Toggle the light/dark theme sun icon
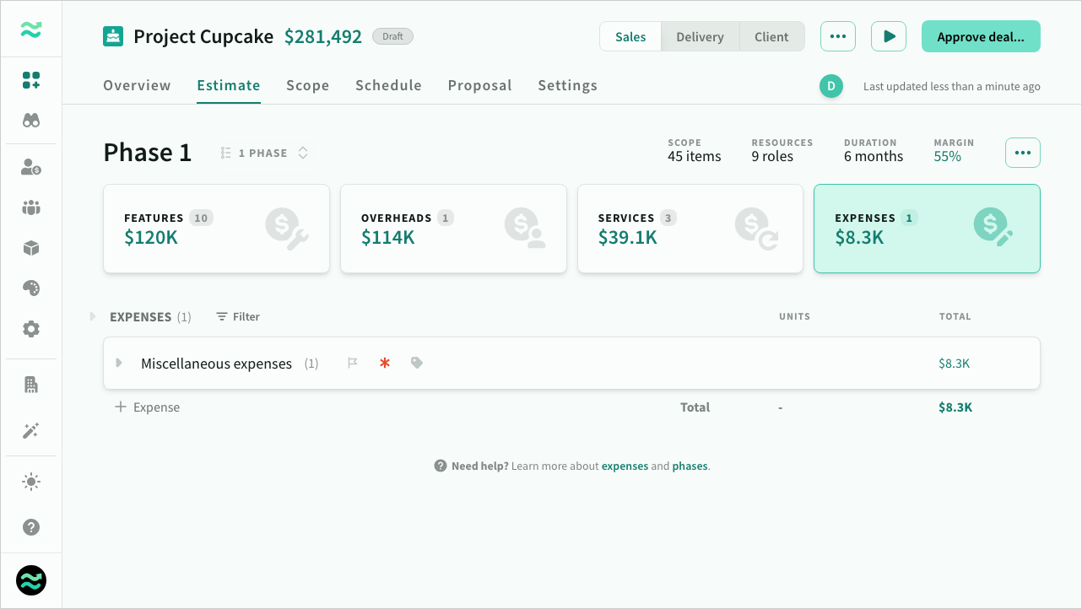Image resolution: width=1082 pixels, height=609 pixels. (x=31, y=482)
